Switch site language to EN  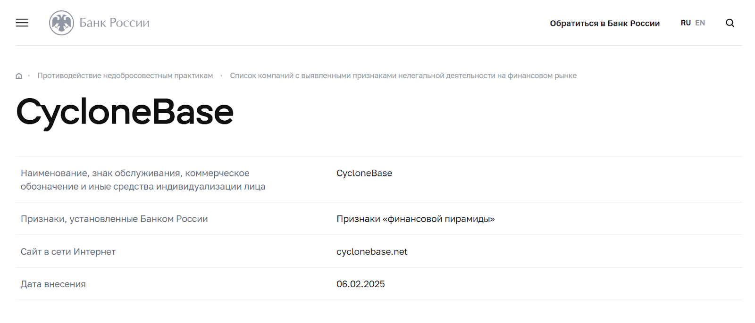[700, 23]
